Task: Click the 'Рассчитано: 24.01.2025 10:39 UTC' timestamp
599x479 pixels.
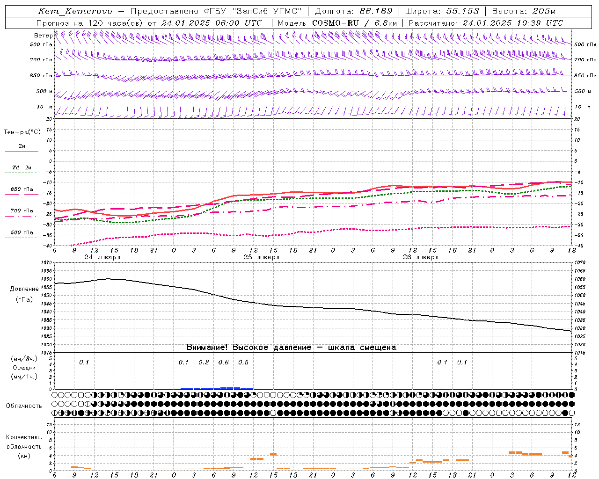Action: coord(486,23)
